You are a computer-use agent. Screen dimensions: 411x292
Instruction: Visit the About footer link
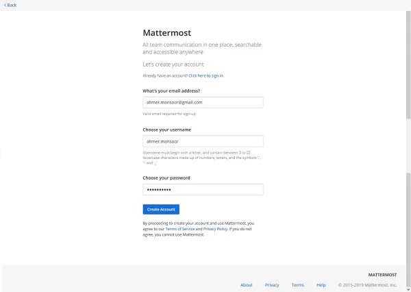[x=247, y=285]
